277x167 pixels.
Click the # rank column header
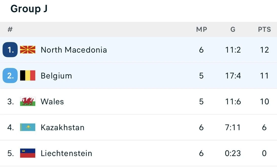click(x=10, y=29)
